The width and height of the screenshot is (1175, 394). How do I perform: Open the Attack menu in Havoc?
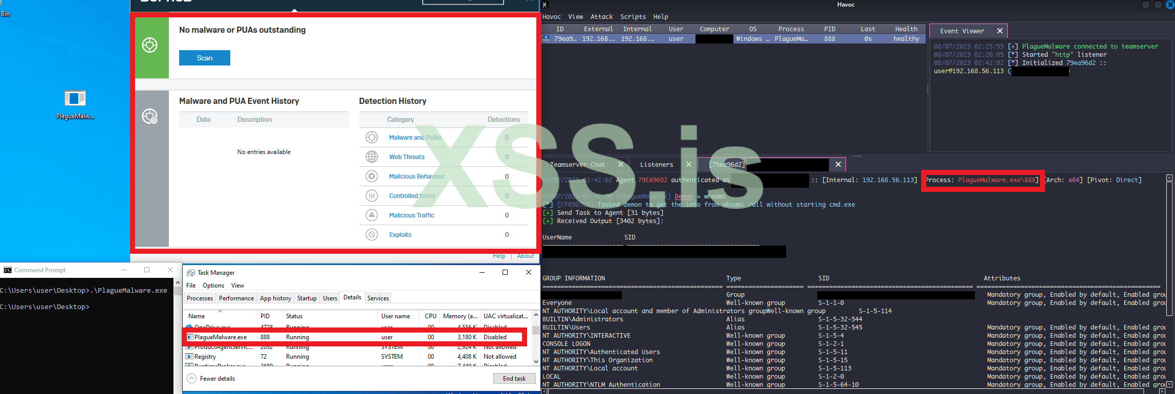[601, 17]
